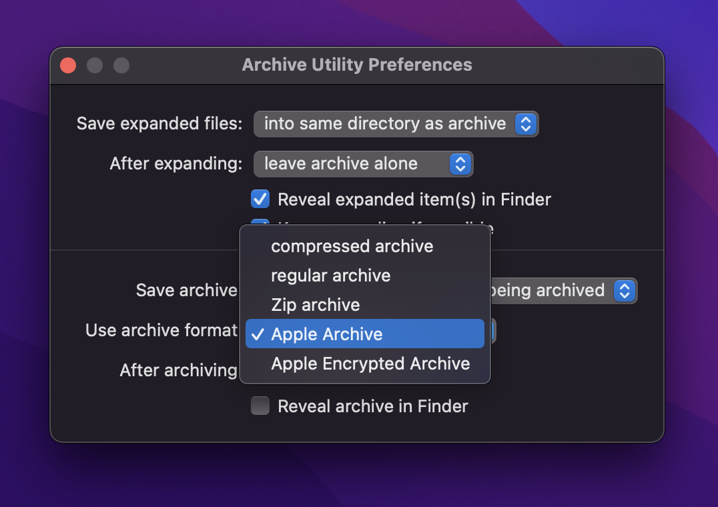
Task: Enable 'Reveal archive in Finder' checkbox
Action: pyautogui.click(x=260, y=406)
